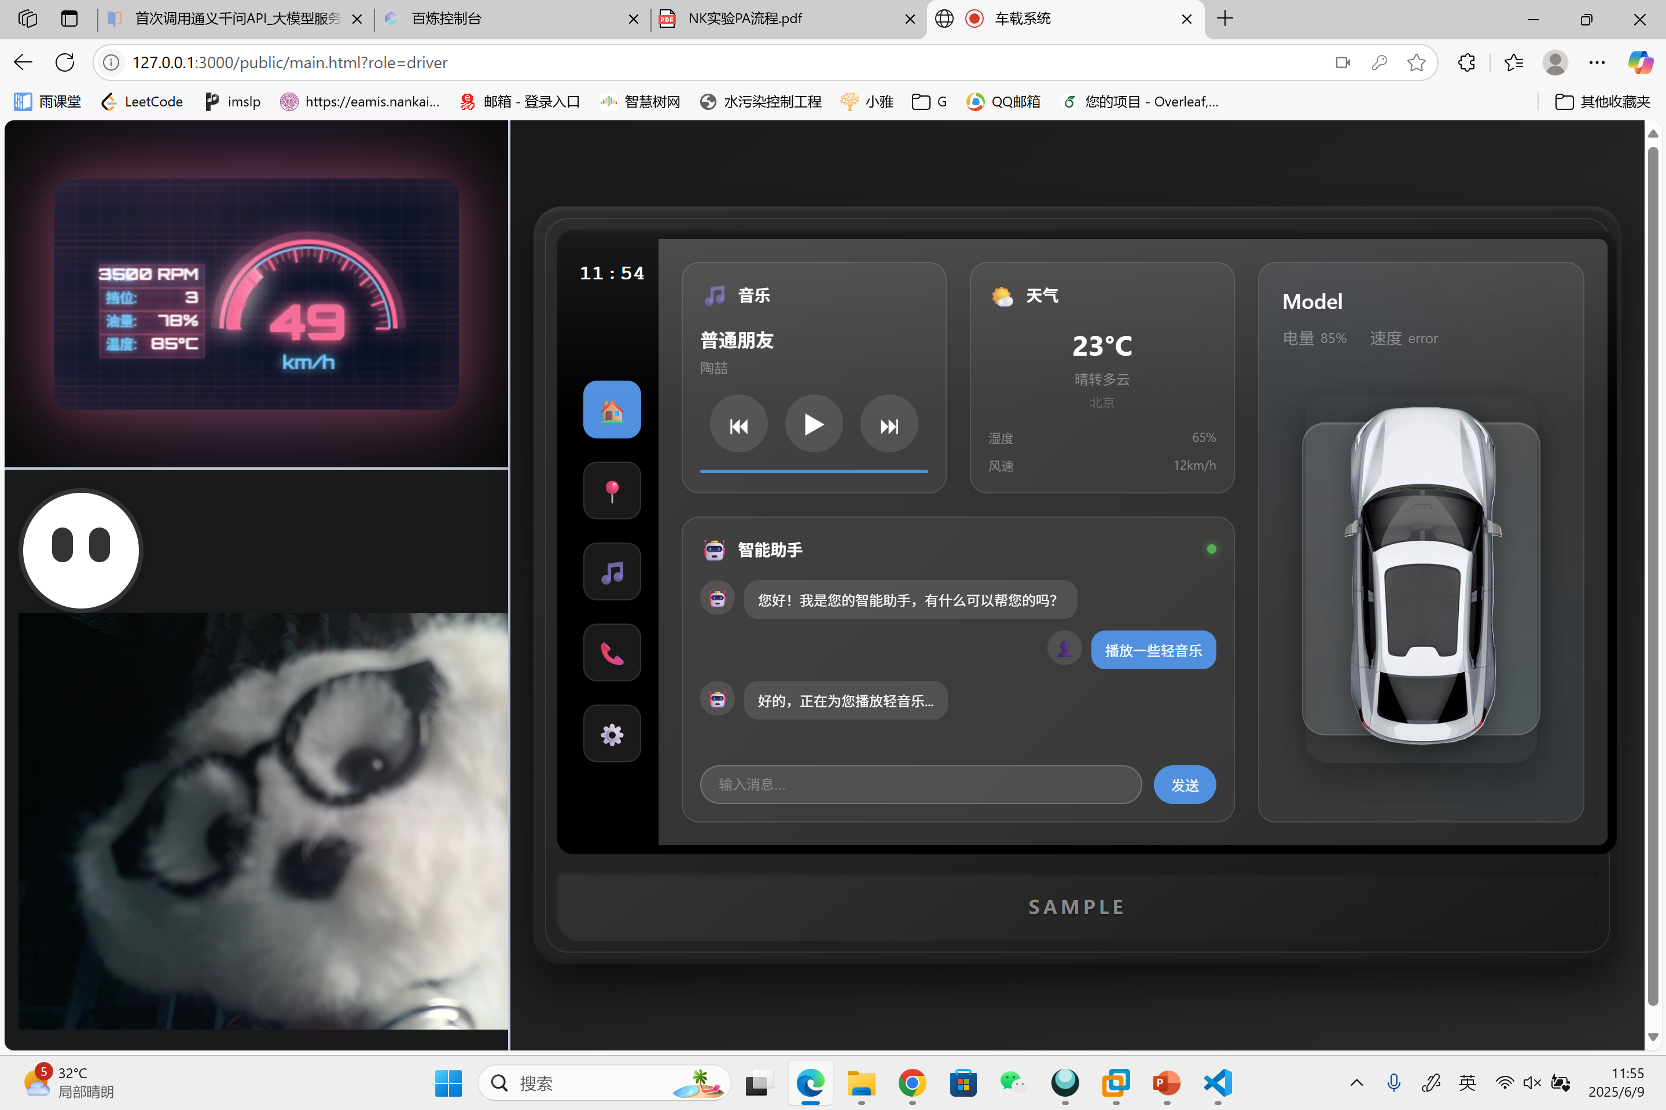This screenshot has width=1666, height=1110.
Task: Open the phone icon in sidebar
Action: [612, 652]
